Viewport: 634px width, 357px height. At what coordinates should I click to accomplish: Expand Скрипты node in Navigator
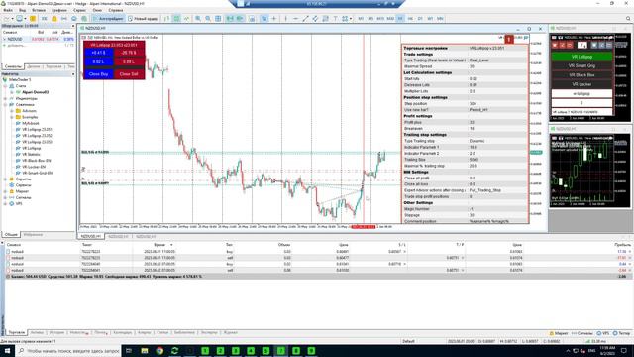point(5,178)
